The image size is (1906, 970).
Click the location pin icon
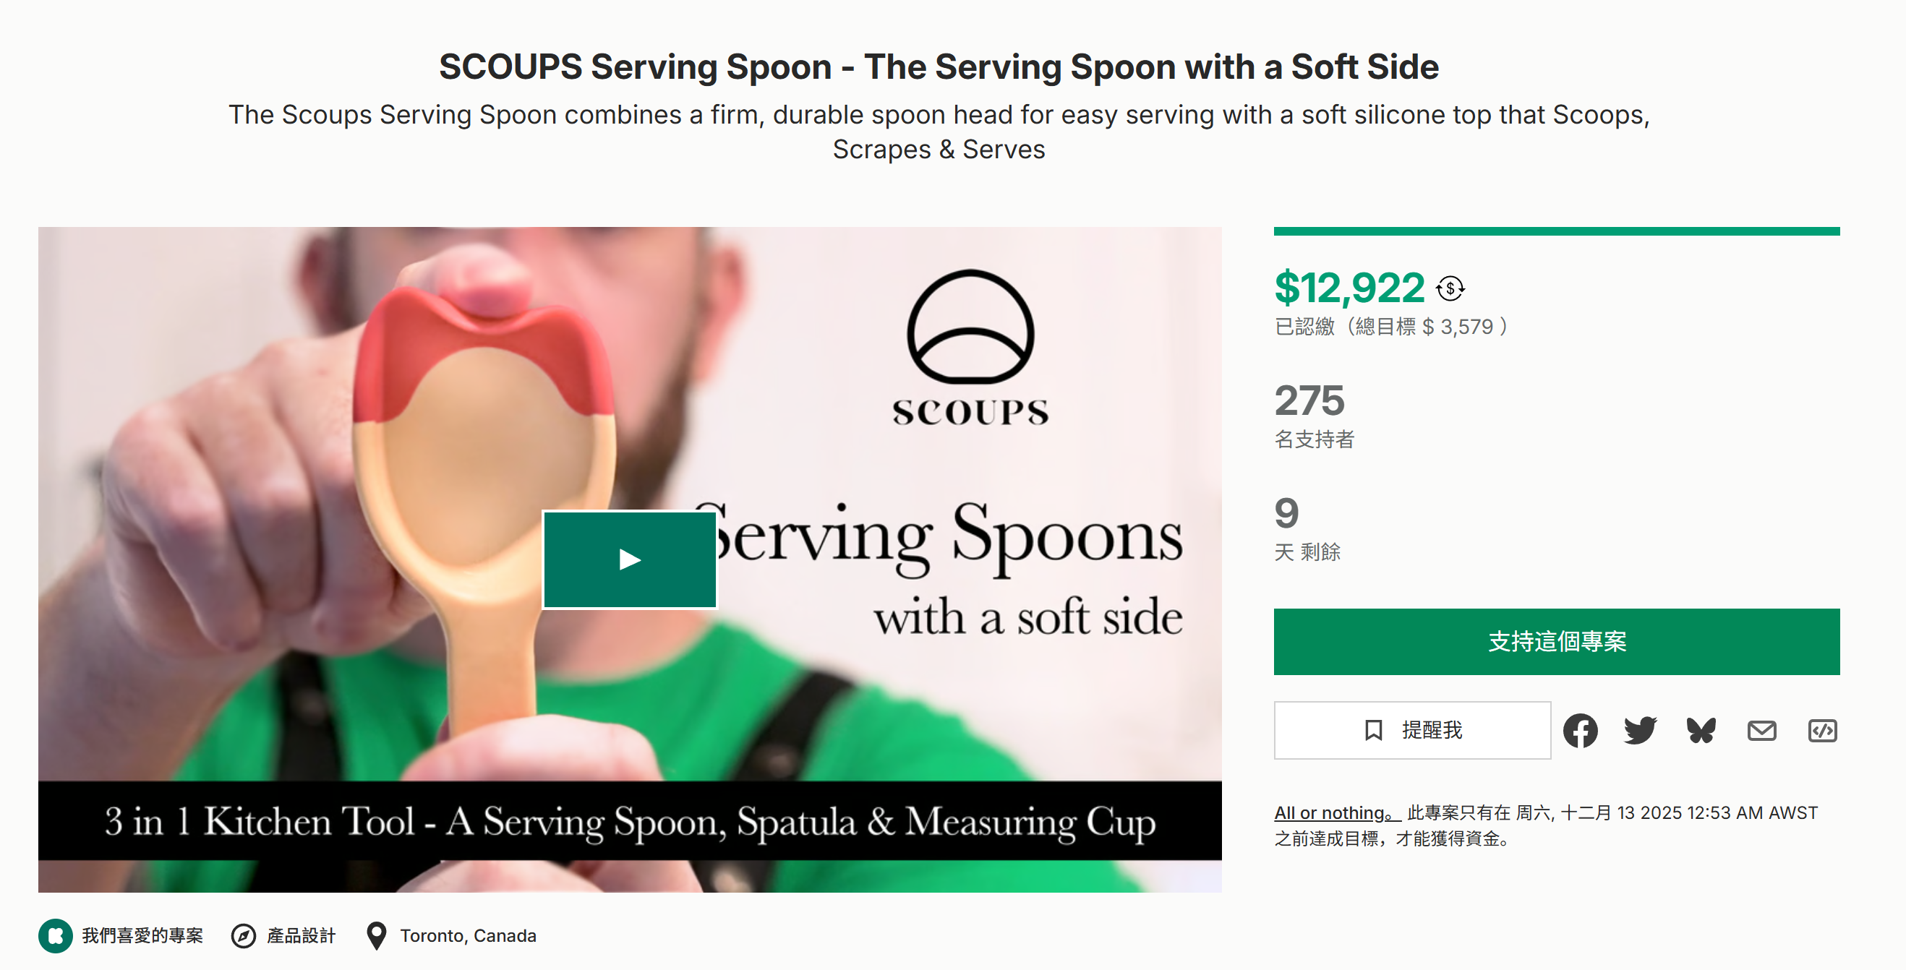pos(377,936)
